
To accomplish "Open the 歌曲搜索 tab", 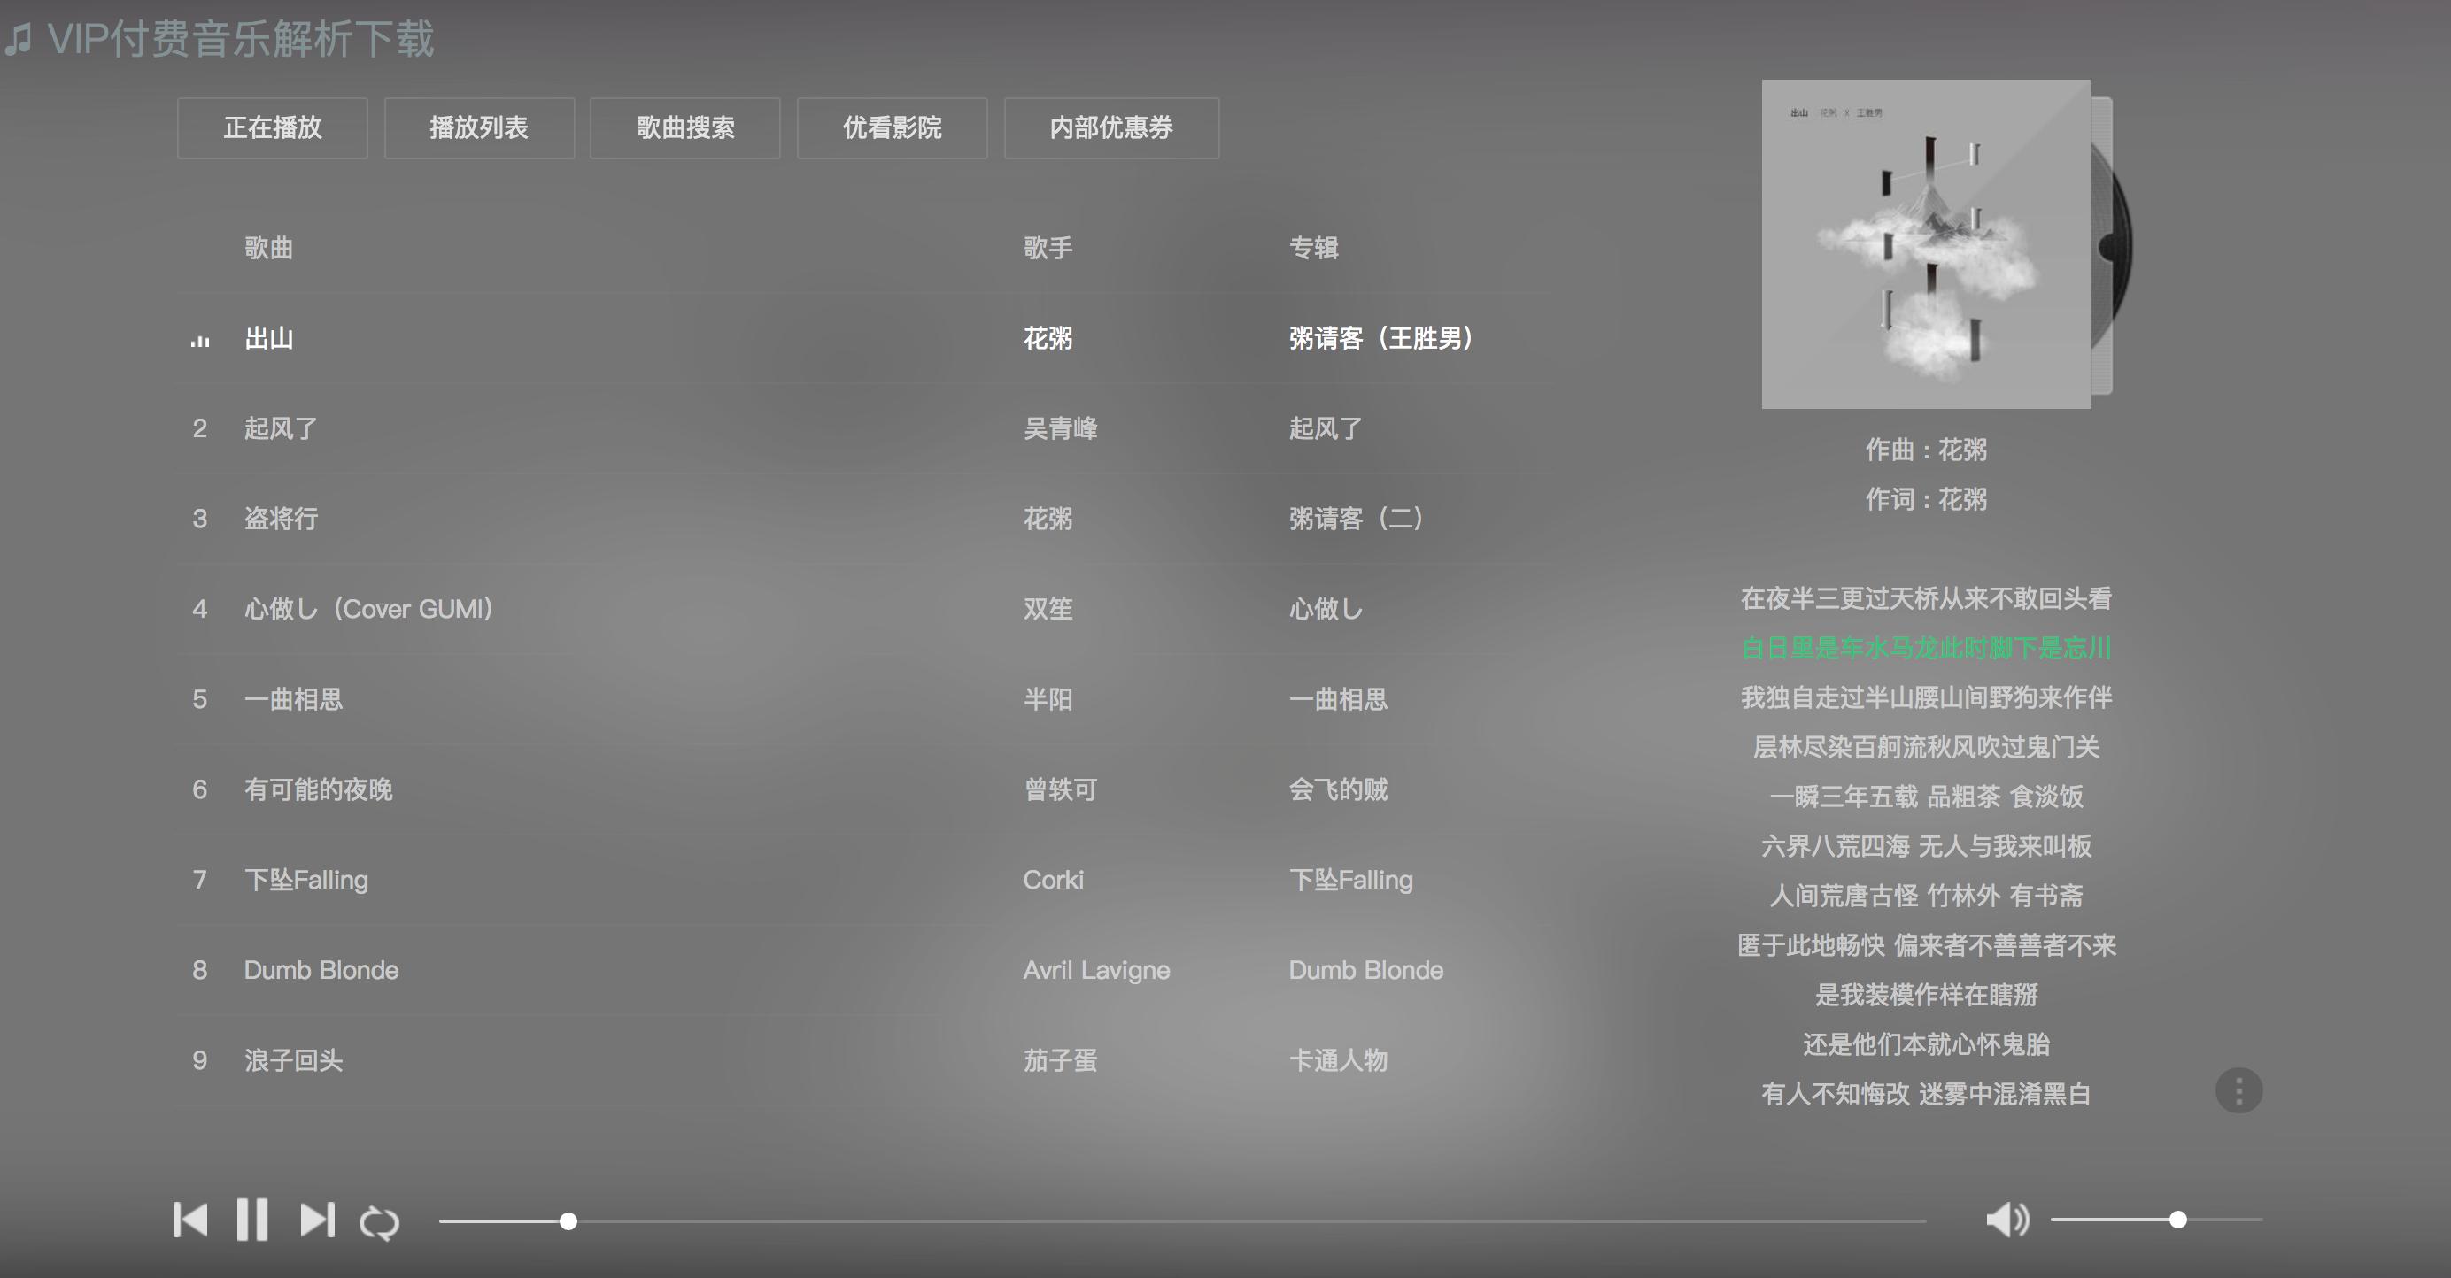I will pyautogui.click(x=685, y=127).
